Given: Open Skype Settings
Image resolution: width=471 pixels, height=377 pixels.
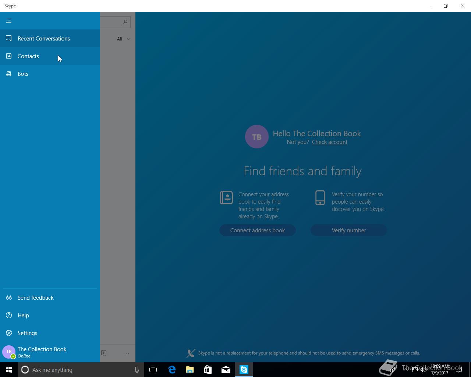Looking at the screenshot, I should (50, 333).
